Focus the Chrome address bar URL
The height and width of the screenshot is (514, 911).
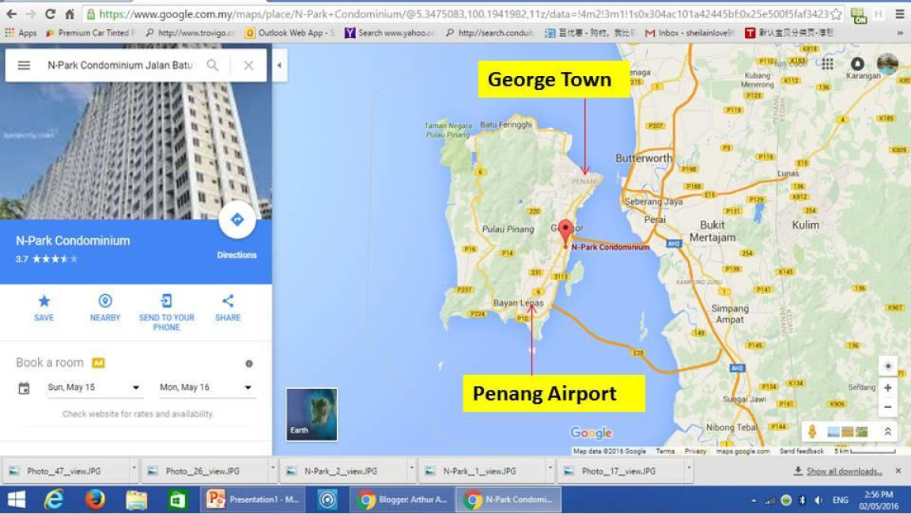(463, 14)
